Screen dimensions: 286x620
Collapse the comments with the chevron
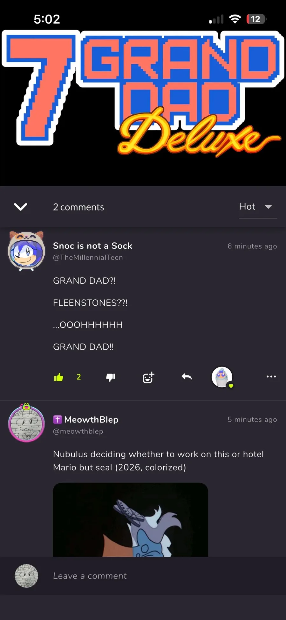click(x=21, y=207)
